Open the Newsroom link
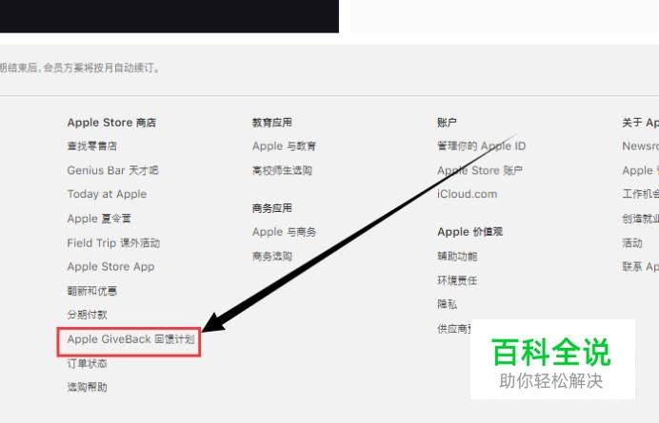659x423 pixels. pos(641,146)
